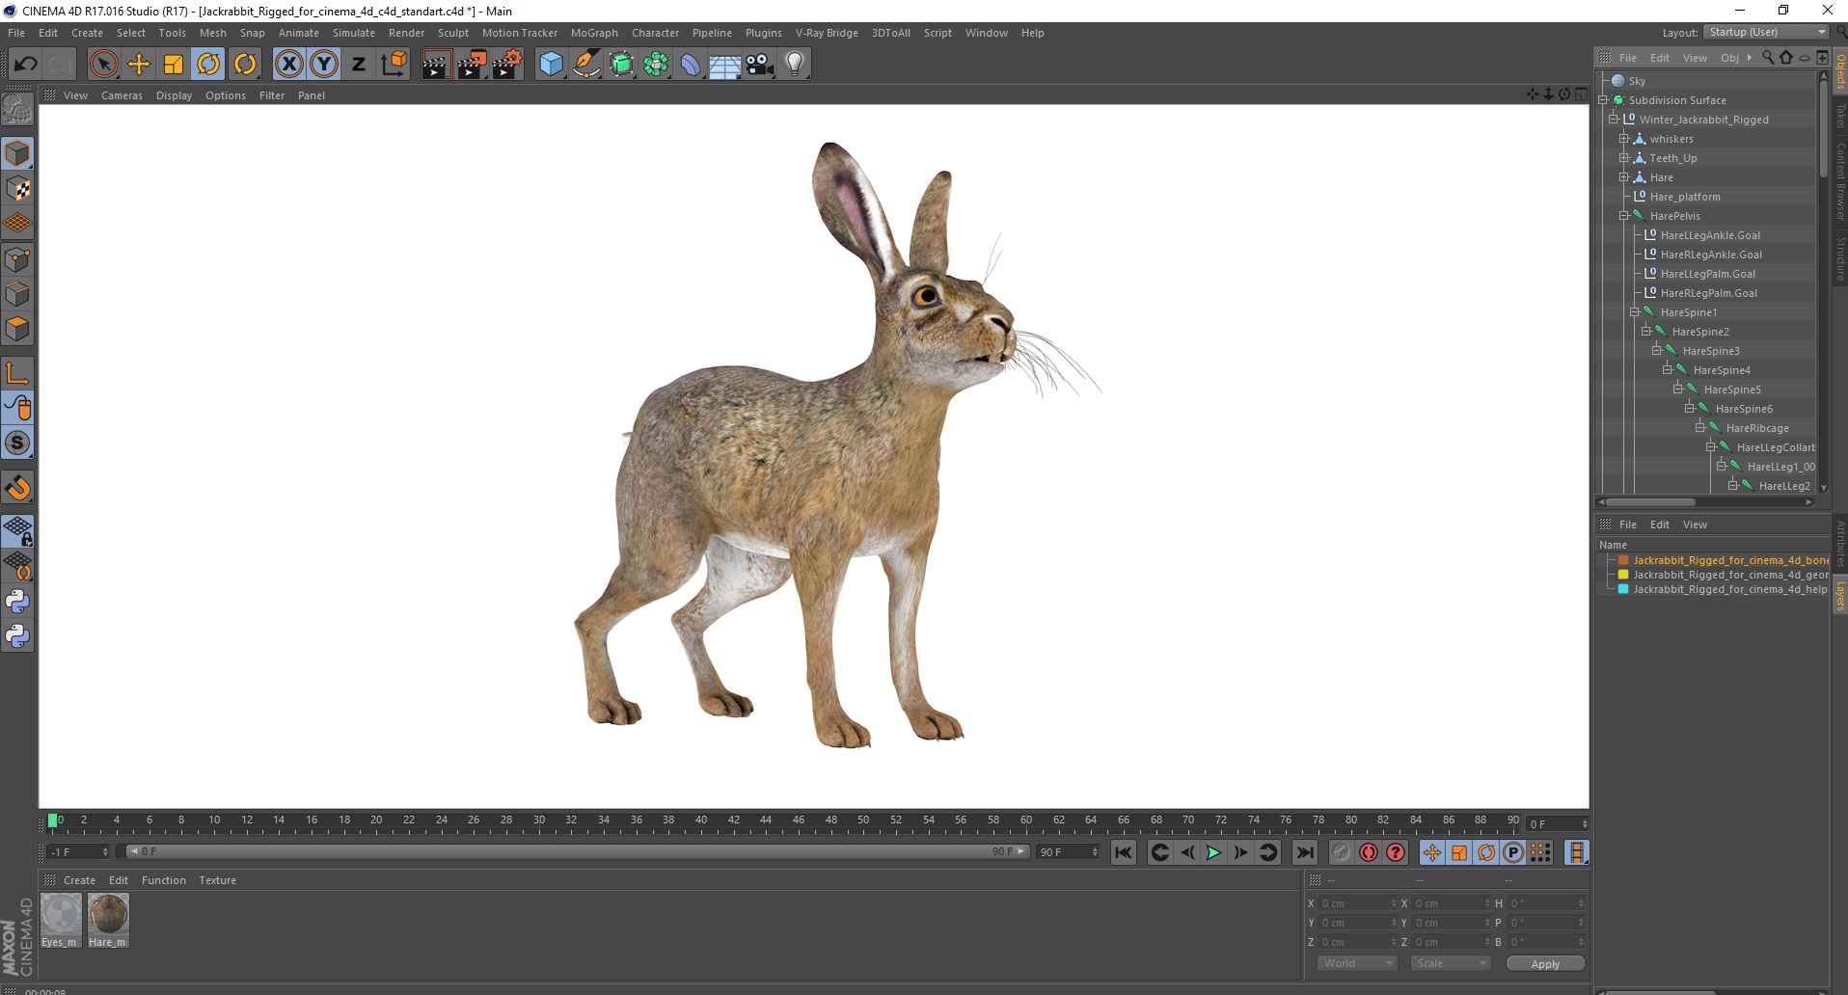
Task: Go to end of animation
Action: 1304,852
